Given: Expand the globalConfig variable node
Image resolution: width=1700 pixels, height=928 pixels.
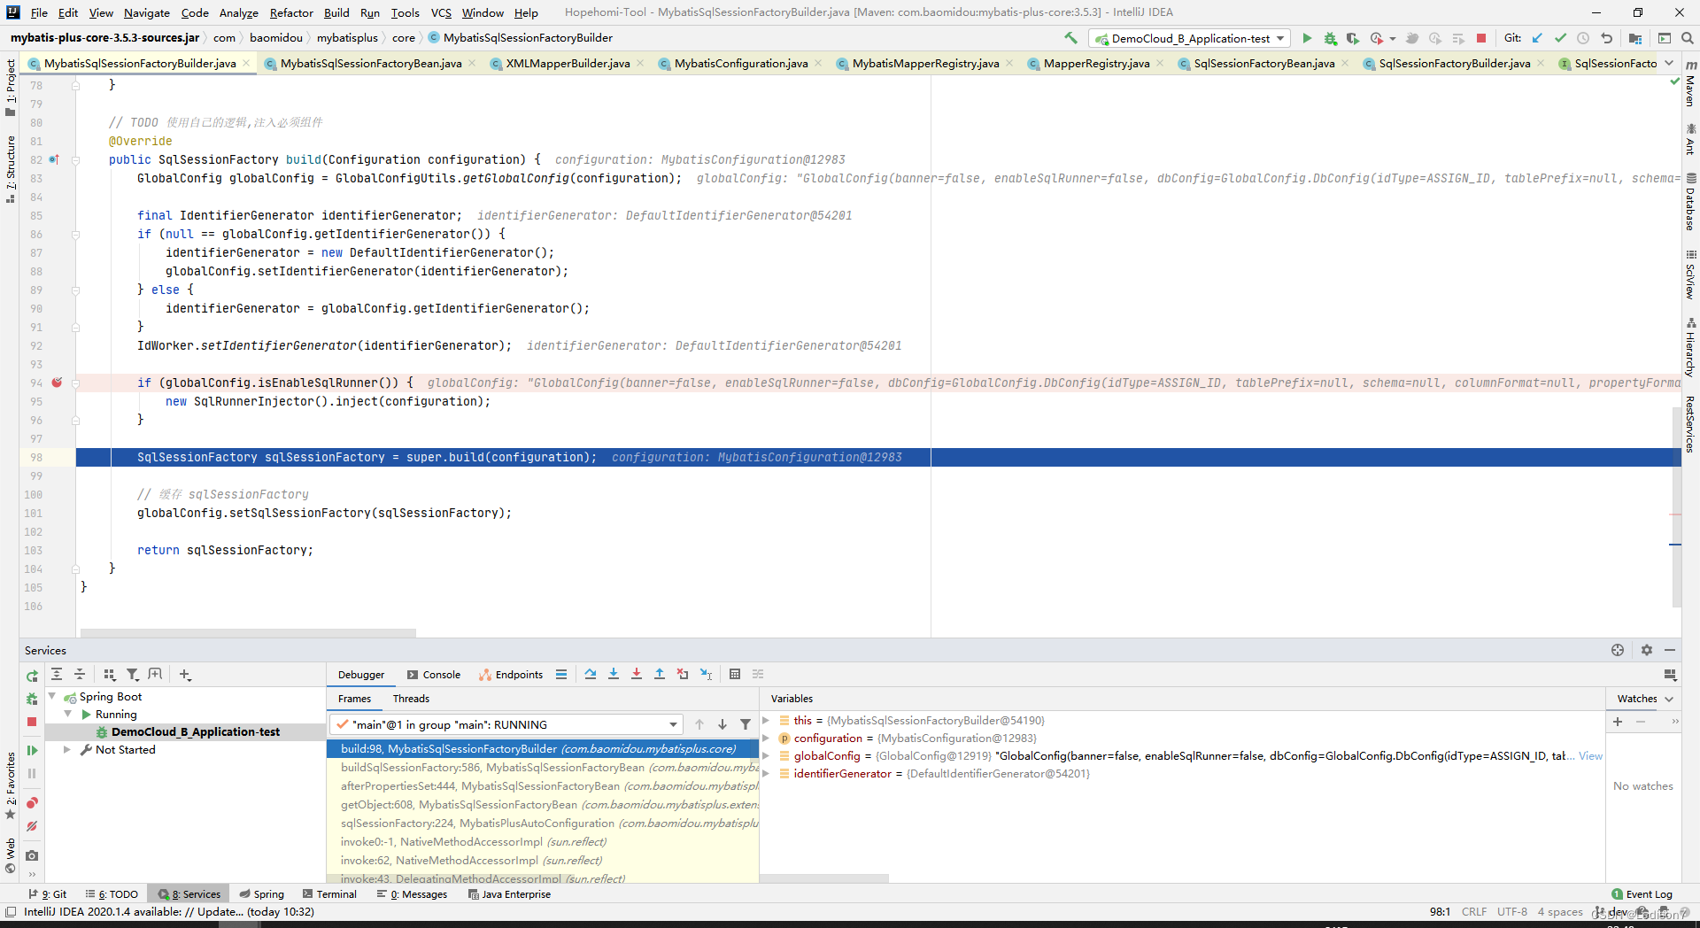Looking at the screenshot, I should [x=766, y=756].
